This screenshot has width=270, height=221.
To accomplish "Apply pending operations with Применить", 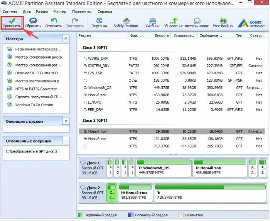I will pyautogui.click(x=12, y=23).
